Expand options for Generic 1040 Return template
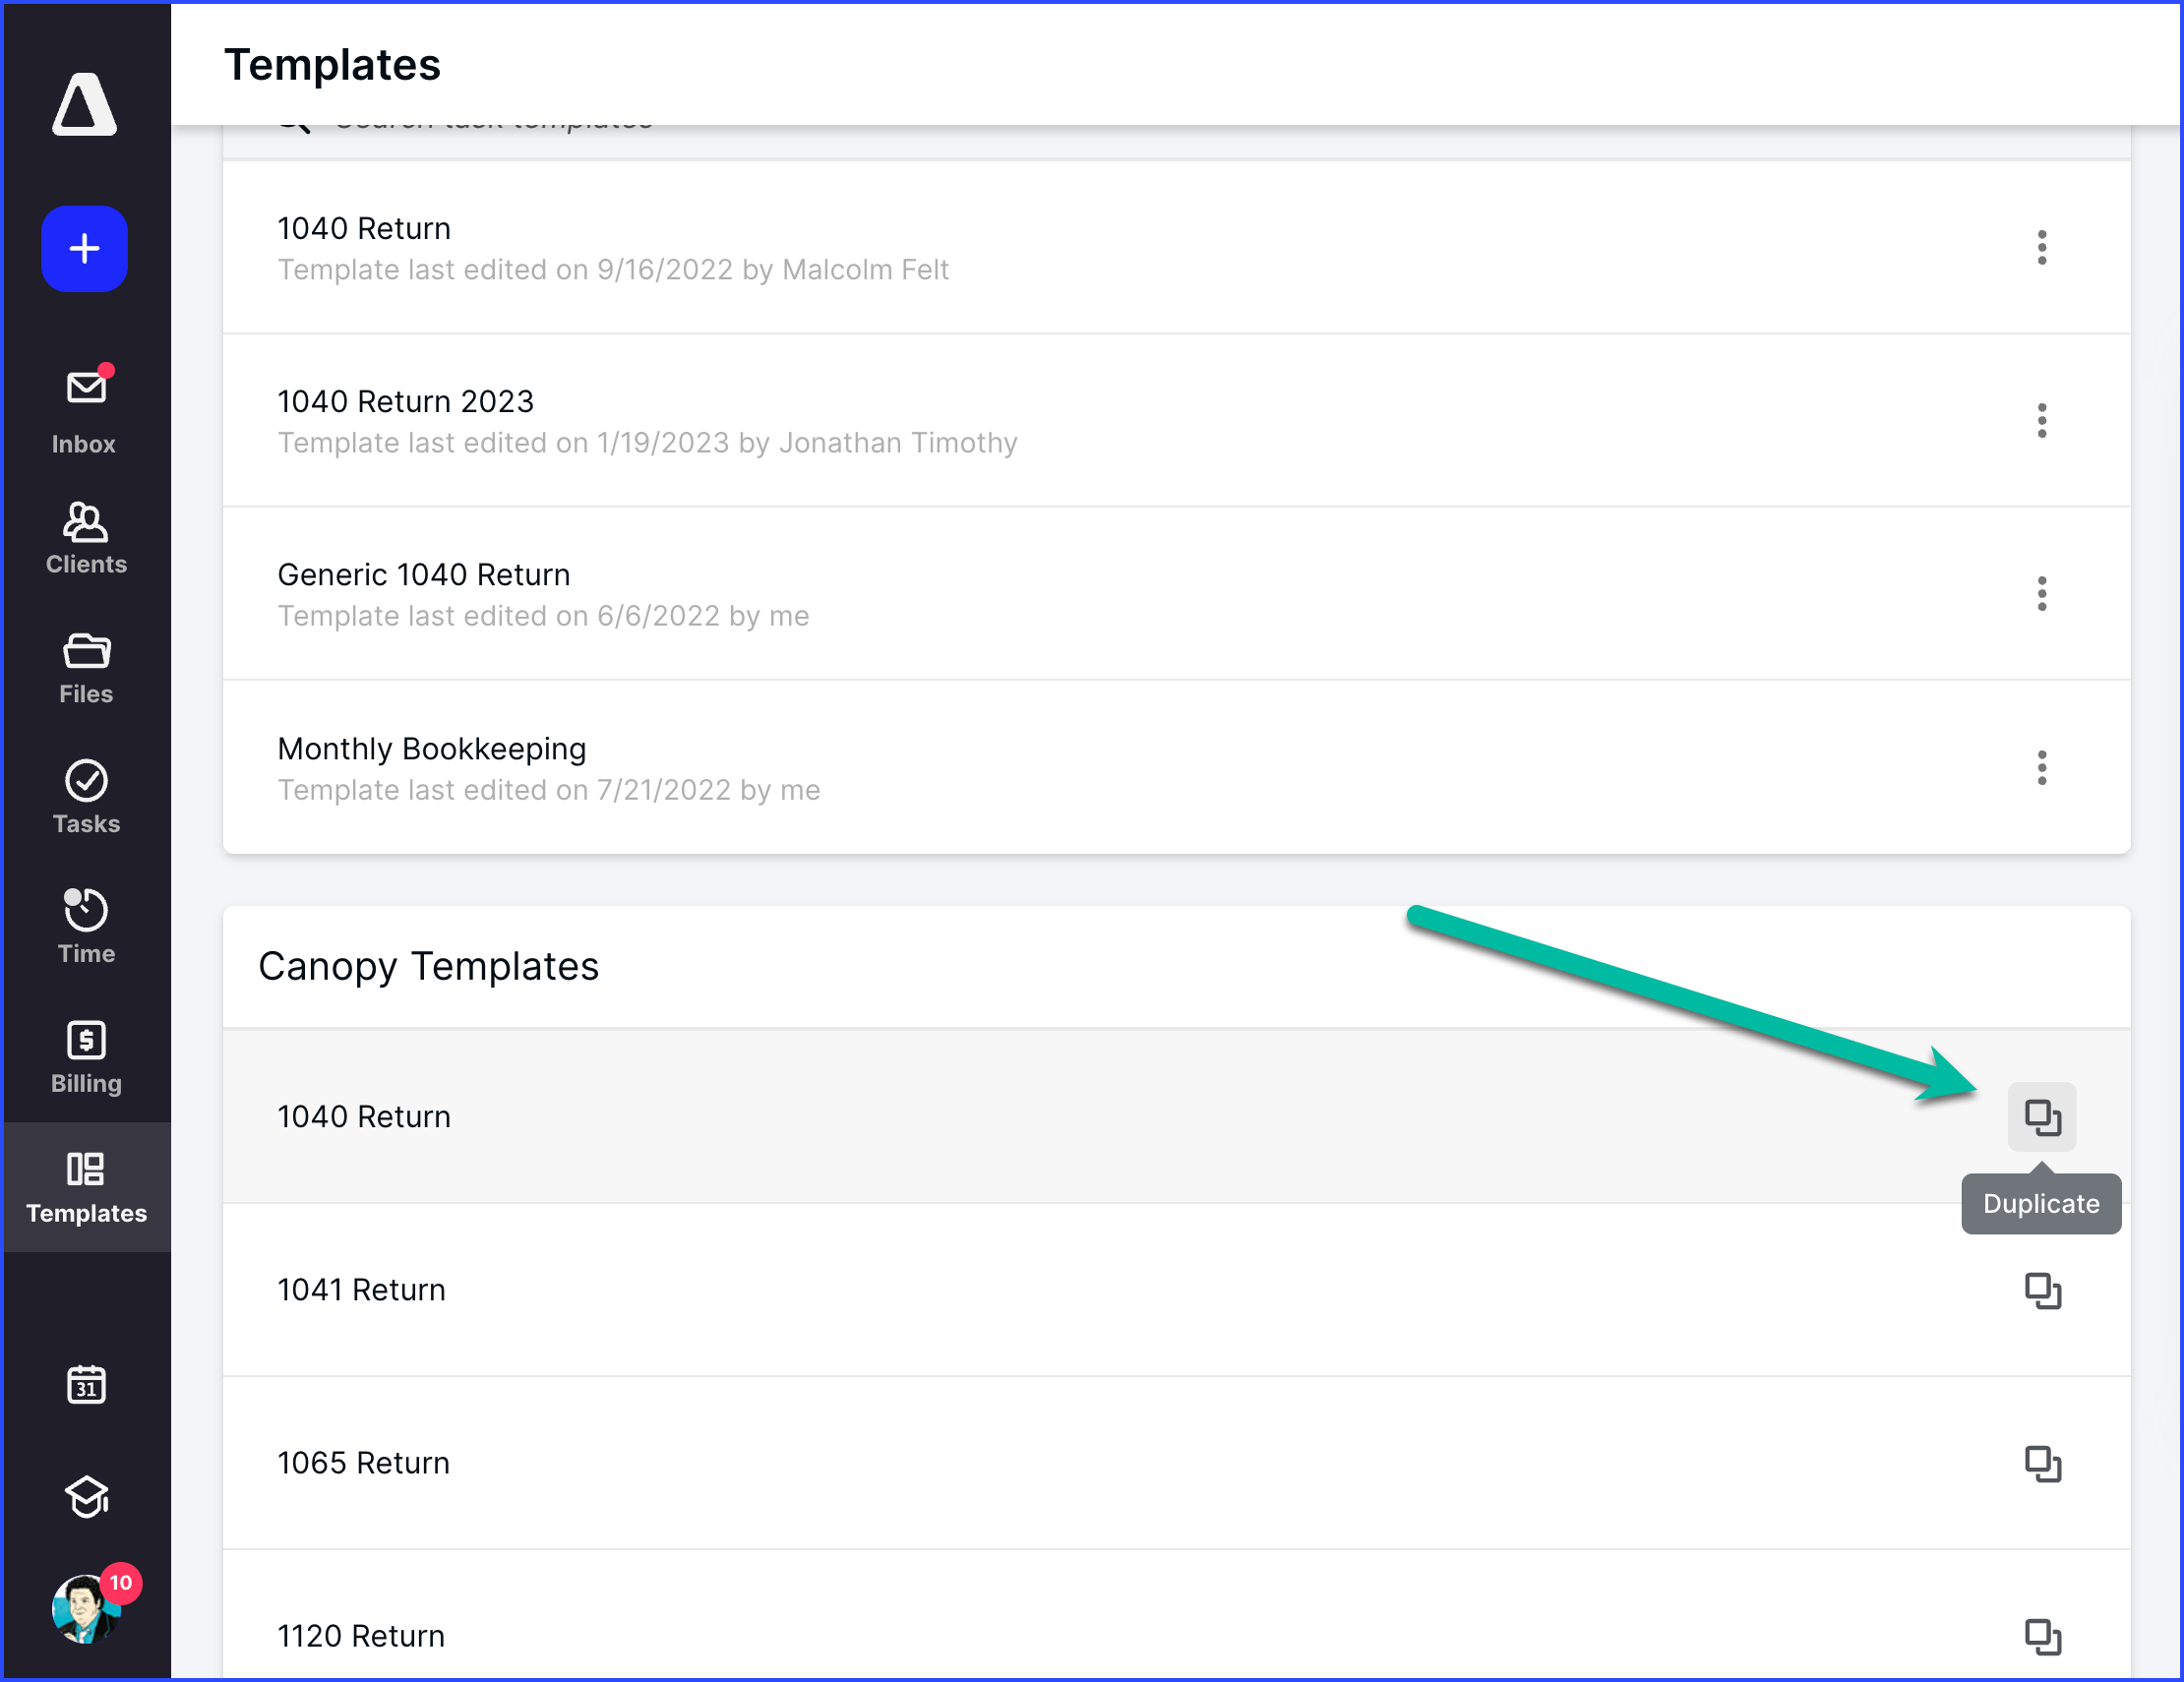The image size is (2184, 1682). coord(2042,594)
